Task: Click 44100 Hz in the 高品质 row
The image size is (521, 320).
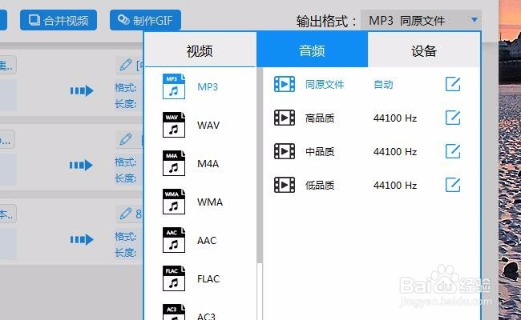Action: [395, 118]
